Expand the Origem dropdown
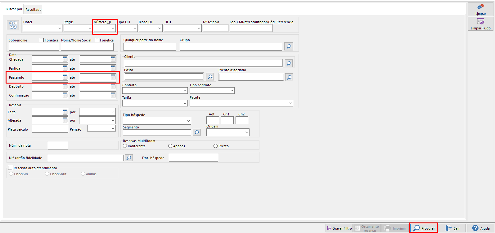This screenshot has width=495, height=233. click(x=228, y=132)
